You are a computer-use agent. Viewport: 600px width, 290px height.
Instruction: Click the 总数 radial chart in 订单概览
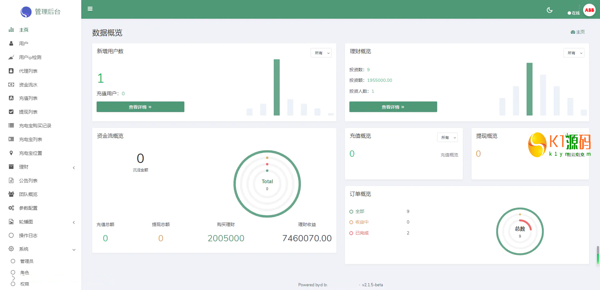[520, 231]
